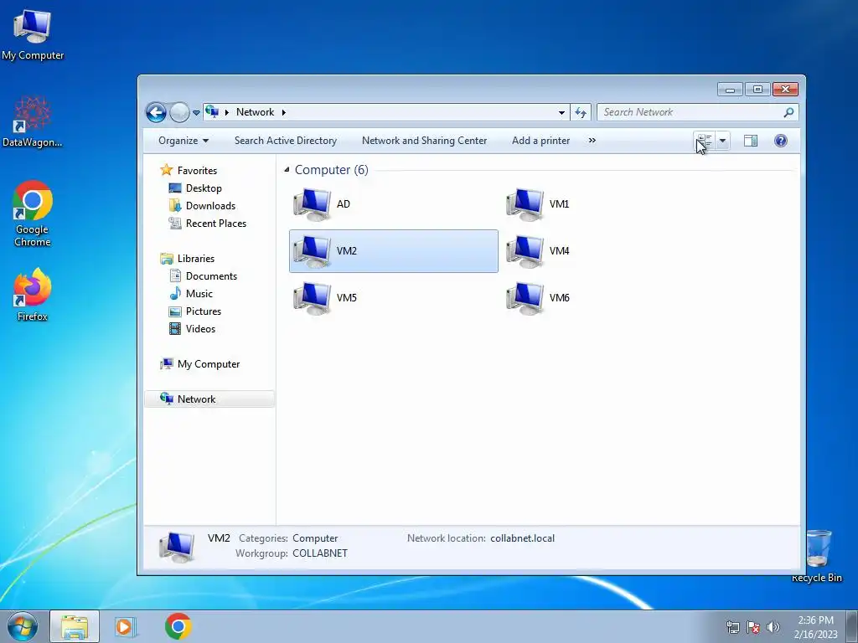The width and height of the screenshot is (858, 643).
Task: Open Firefox desktop shortcut
Action: (33, 294)
